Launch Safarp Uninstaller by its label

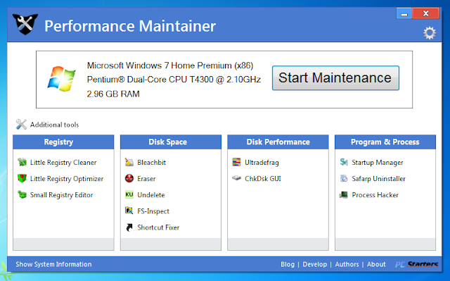pos(378,179)
